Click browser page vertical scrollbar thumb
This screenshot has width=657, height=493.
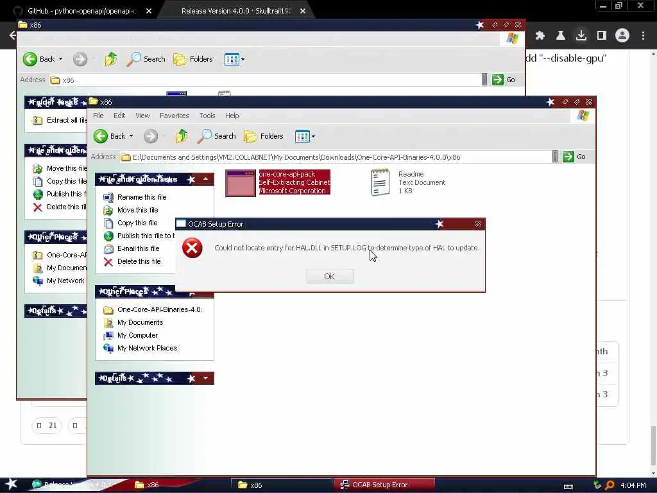coord(653,444)
